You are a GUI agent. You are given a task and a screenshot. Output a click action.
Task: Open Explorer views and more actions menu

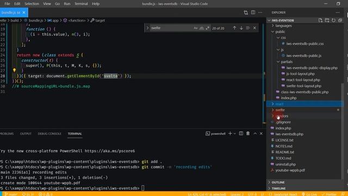(338, 13)
